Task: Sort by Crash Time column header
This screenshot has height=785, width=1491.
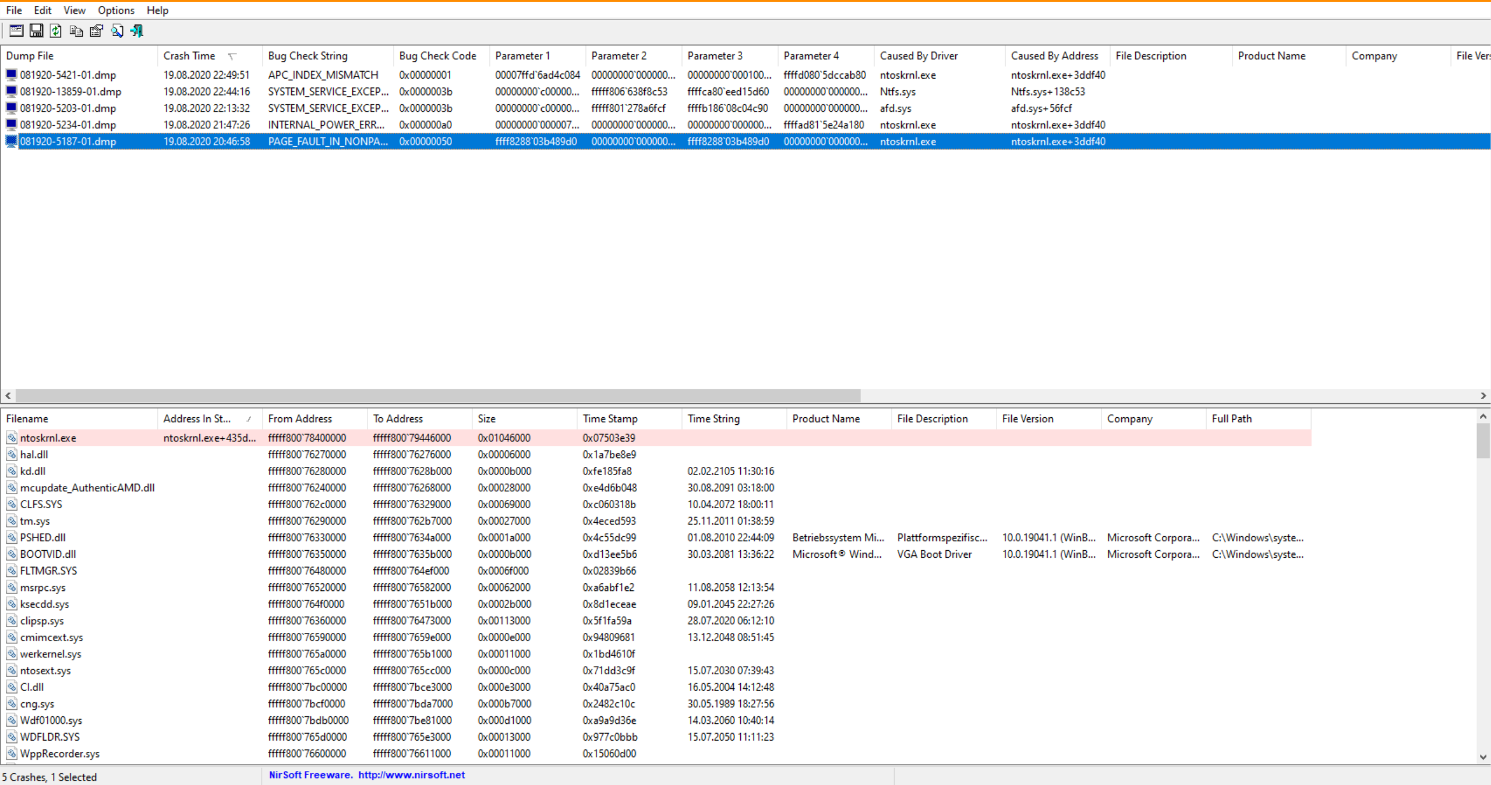Action: 189,56
